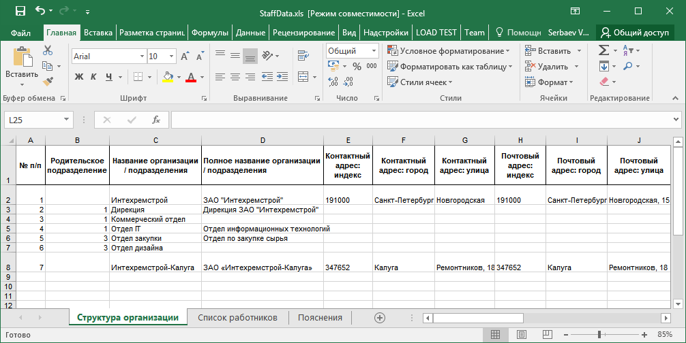
Task: Open Insert Function fx dialog
Action: point(156,120)
